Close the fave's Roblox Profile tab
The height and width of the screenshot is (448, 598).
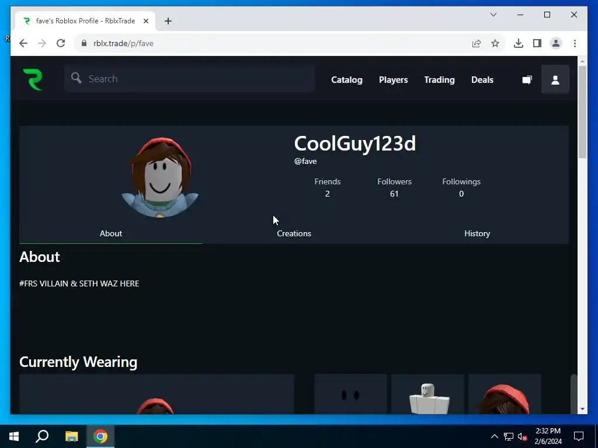tap(145, 21)
